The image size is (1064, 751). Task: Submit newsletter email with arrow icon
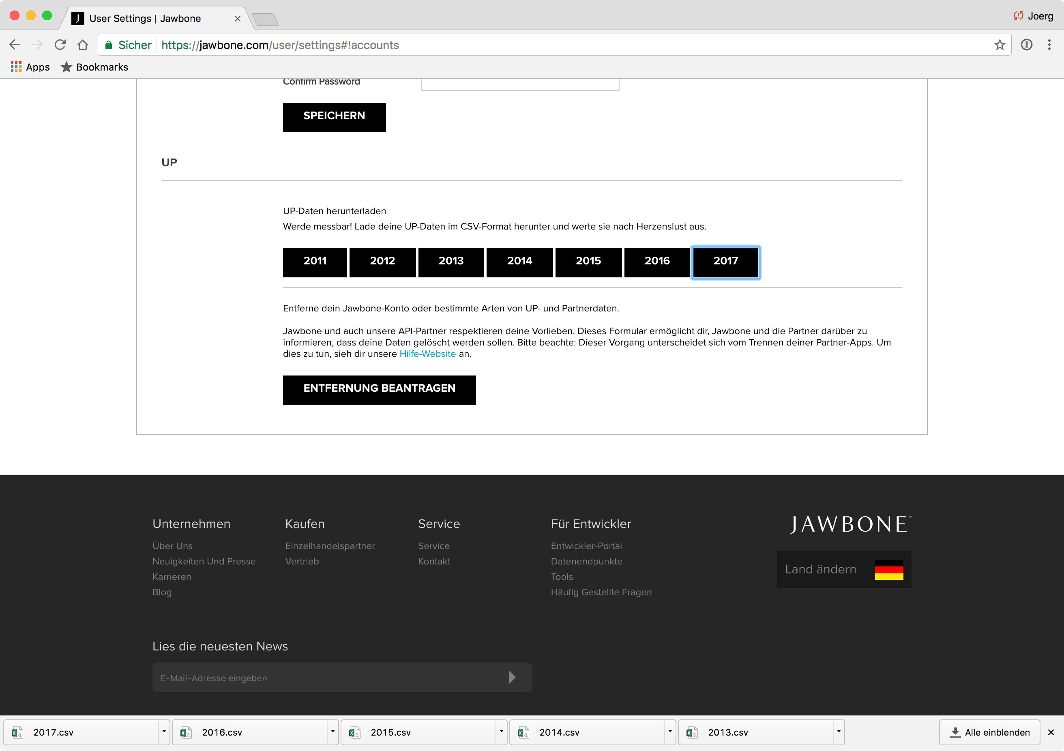512,677
